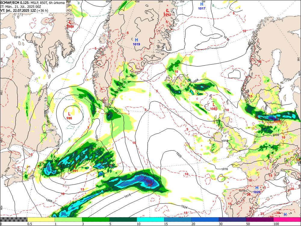Pick the teal-blue 15–20 mm legend swatch
Screen dimensions: 301x226
[x=178, y=219]
